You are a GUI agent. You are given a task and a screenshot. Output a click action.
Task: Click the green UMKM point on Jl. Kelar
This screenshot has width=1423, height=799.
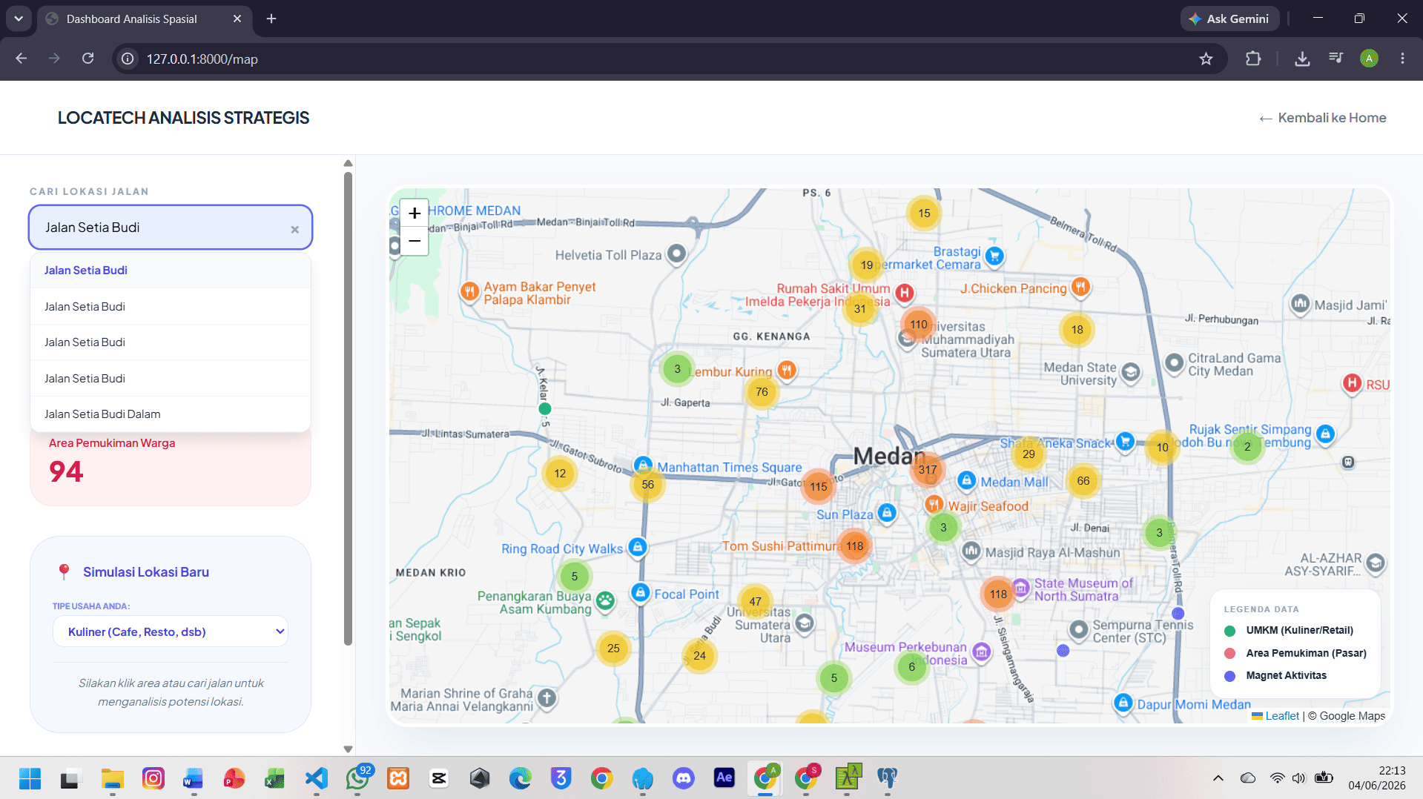point(545,408)
